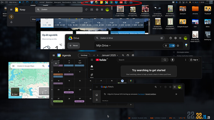Switch Keep to list view
Image resolution: width=214 pixels, height=120 pixels.
click(x=92, y=10)
